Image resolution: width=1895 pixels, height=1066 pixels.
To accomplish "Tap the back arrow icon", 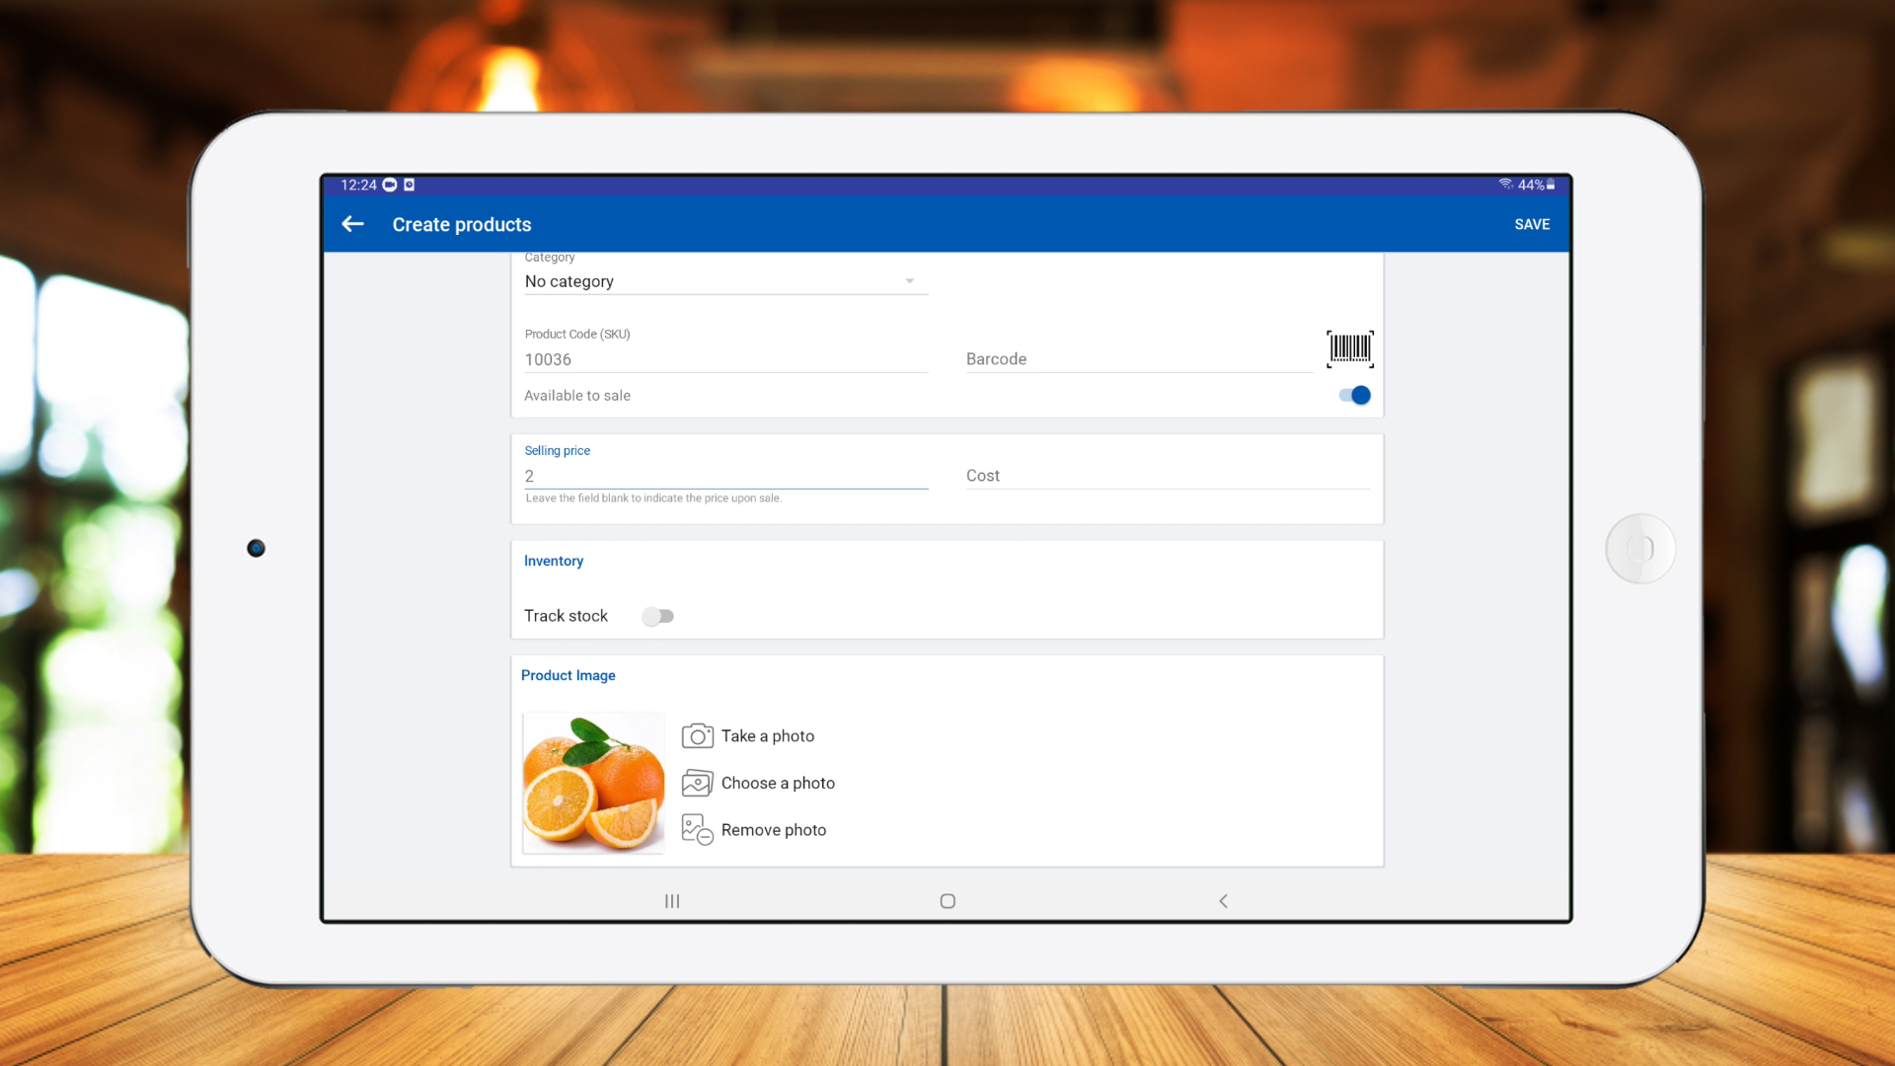I will click(x=353, y=225).
